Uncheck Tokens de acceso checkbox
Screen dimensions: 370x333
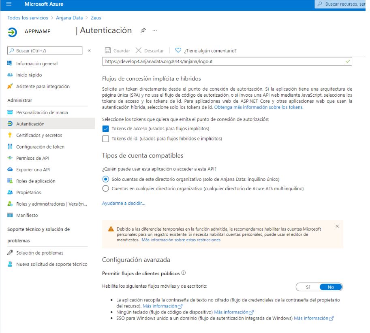[x=106, y=129]
